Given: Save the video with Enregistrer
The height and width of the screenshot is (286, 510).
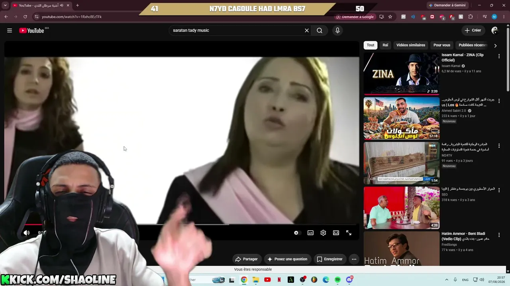Looking at the screenshot, I should coord(330,259).
